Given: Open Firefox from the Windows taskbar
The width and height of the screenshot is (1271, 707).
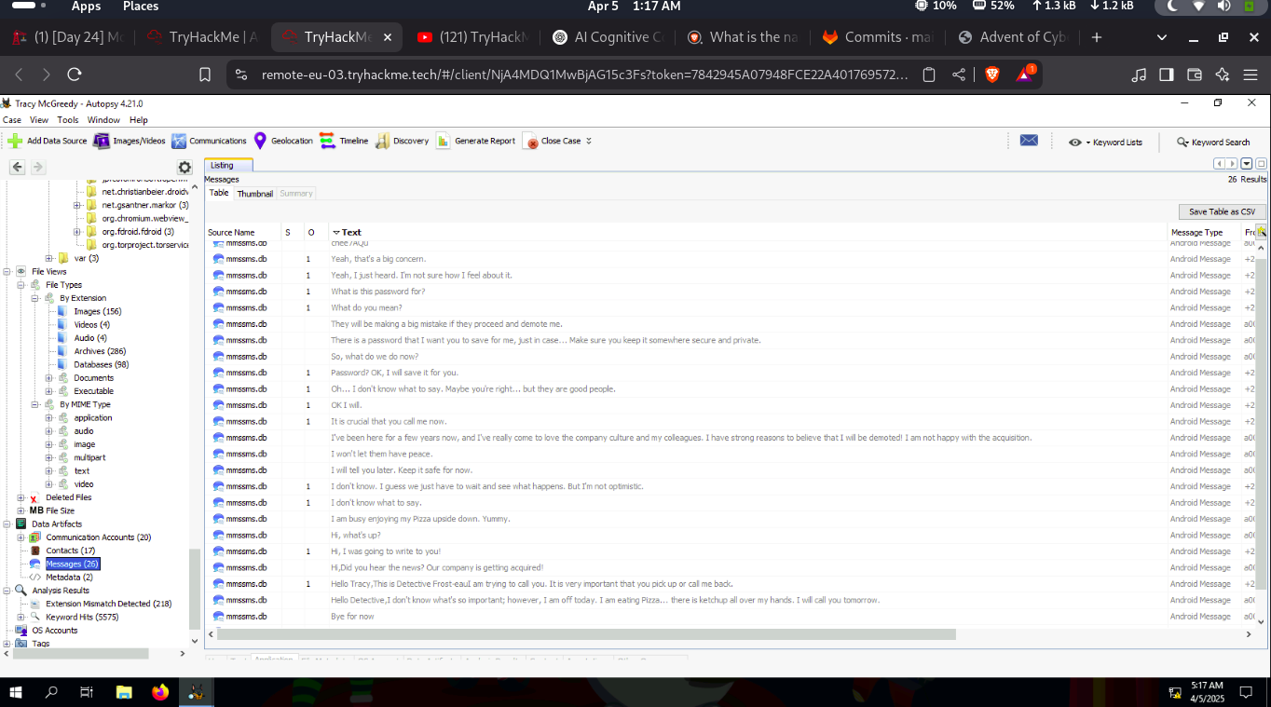Looking at the screenshot, I should click(160, 692).
